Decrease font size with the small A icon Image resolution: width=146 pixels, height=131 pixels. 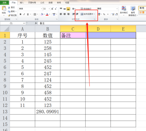[x=56, y=9]
